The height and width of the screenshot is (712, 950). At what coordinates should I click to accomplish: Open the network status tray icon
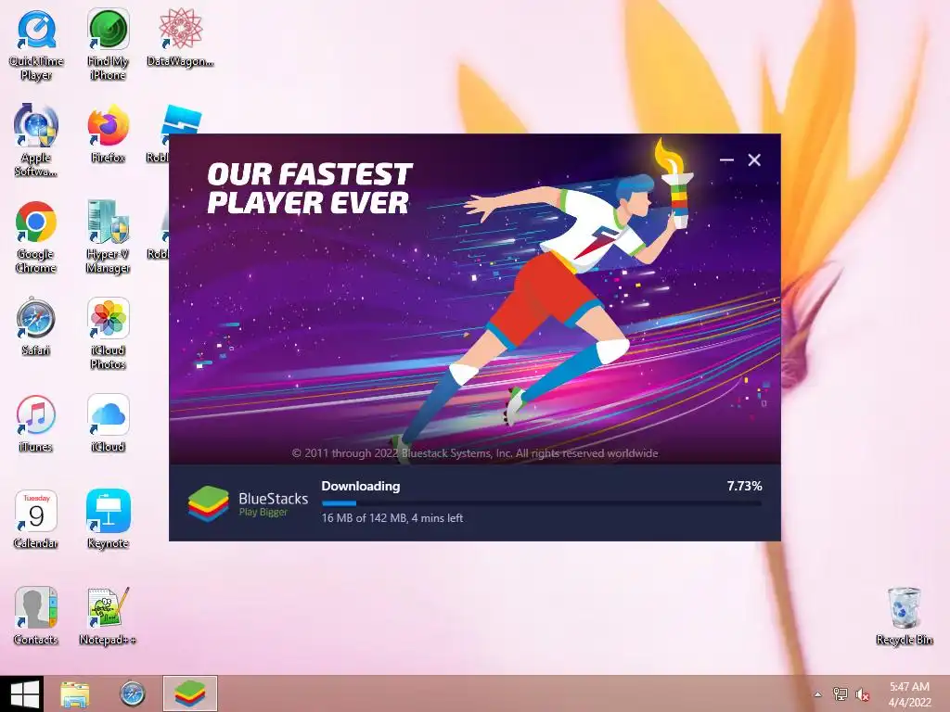tap(840, 694)
